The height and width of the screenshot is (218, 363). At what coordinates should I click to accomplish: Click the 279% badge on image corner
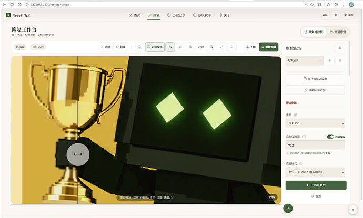tap(271, 198)
